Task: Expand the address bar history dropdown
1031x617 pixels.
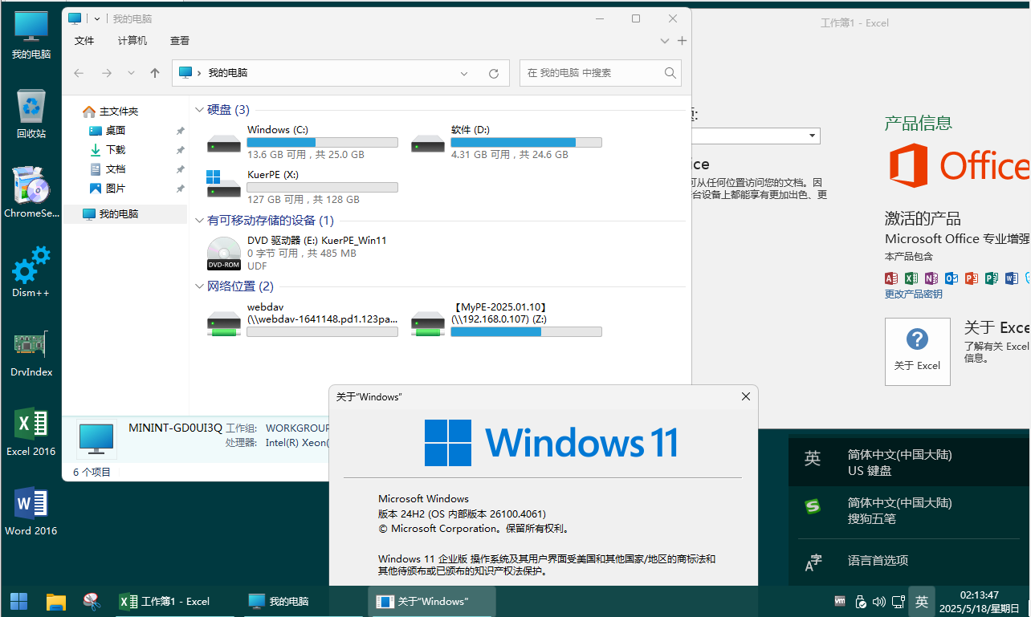Action: point(464,73)
